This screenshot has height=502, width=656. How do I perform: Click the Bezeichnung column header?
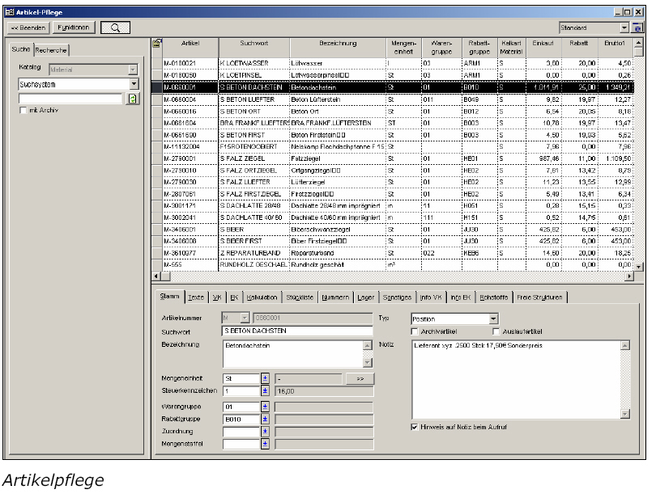pyautogui.click(x=338, y=48)
